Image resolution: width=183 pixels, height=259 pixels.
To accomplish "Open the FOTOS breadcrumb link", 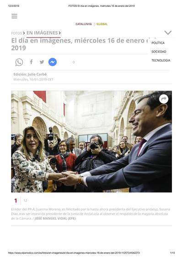I will click(x=16, y=33).
